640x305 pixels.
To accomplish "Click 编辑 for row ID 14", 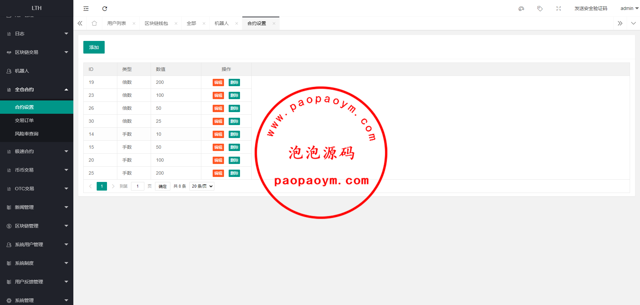I will coord(218,134).
